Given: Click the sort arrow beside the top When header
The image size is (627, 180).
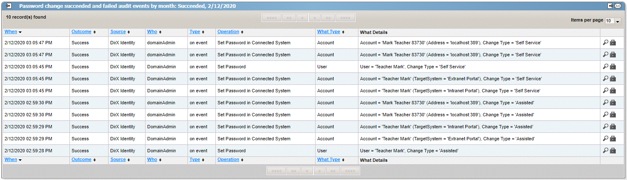Looking at the screenshot, I should [x=20, y=32].
